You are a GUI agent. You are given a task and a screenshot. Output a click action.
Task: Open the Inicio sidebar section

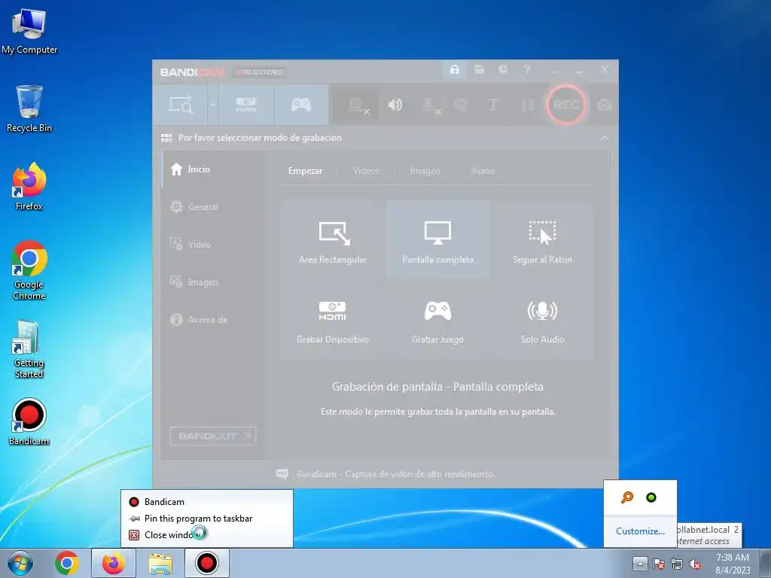pos(212,169)
